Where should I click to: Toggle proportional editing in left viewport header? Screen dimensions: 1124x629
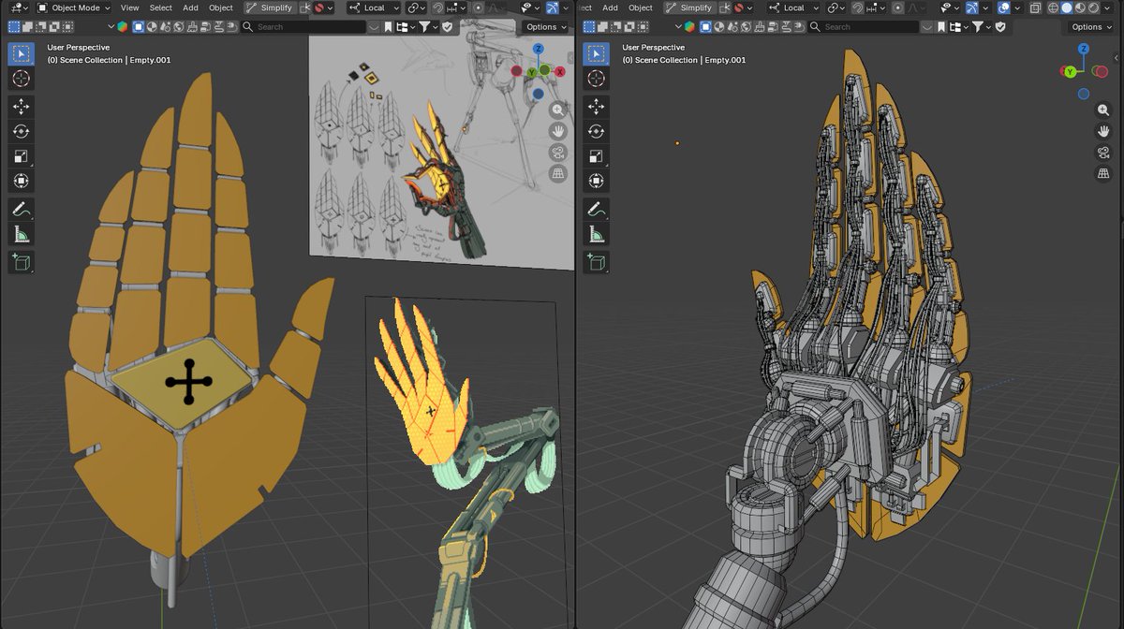tap(478, 7)
